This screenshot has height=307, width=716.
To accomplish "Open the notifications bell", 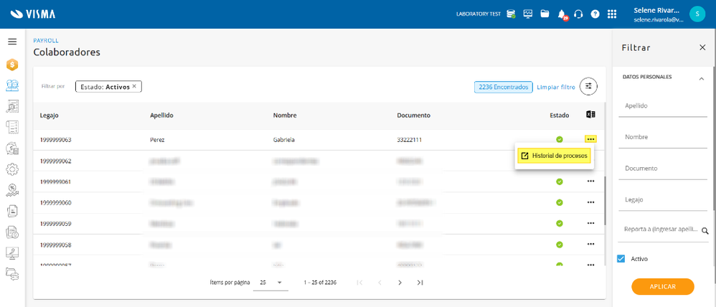I will tap(562, 14).
